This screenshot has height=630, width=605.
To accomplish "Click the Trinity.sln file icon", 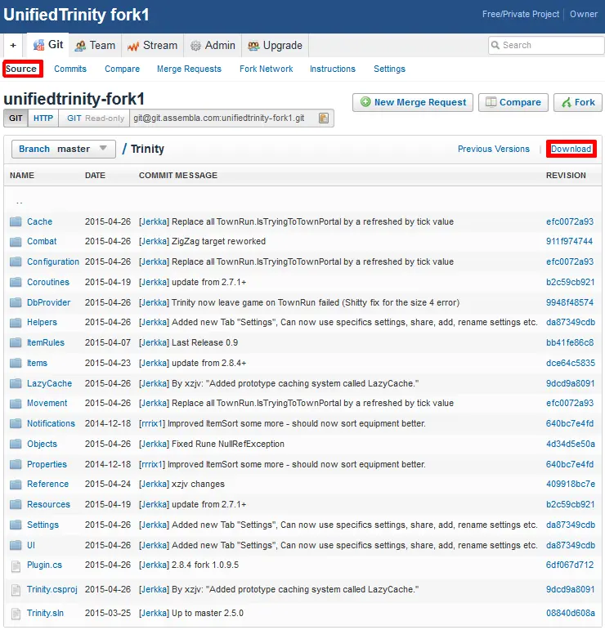I will (x=16, y=614).
